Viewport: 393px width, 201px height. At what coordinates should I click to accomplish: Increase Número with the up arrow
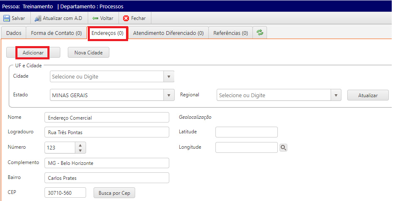click(x=80, y=145)
